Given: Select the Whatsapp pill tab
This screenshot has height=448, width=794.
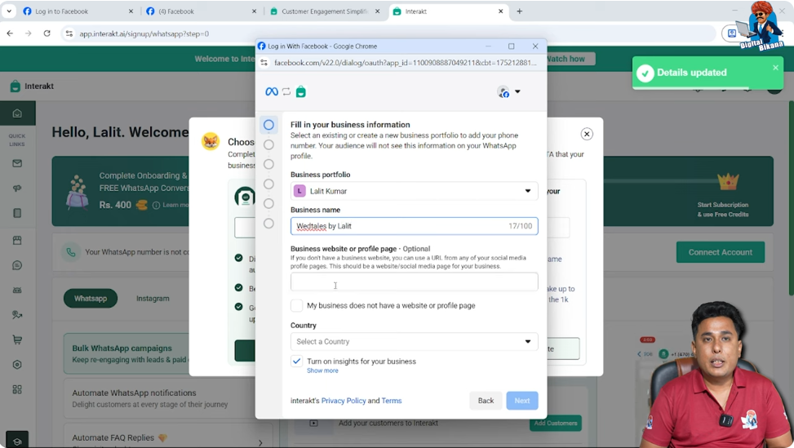Looking at the screenshot, I should [91, 298].
